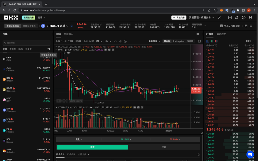Click the 實盤交易 button
Image resolution: width=258 pixels, height=161 pixels.
click(179, 17)
